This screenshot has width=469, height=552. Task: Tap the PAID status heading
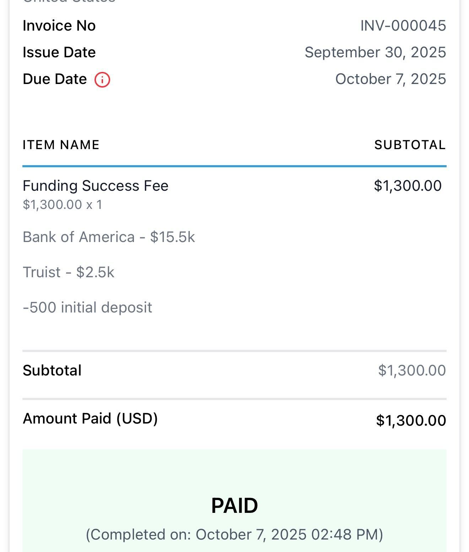click(234, 505)
